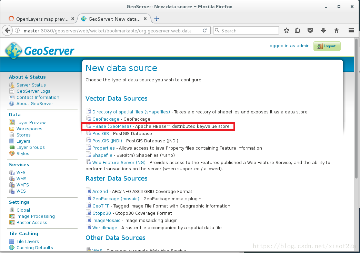
Task: Select the Properties data source link
Action: (x=103, y=148)
